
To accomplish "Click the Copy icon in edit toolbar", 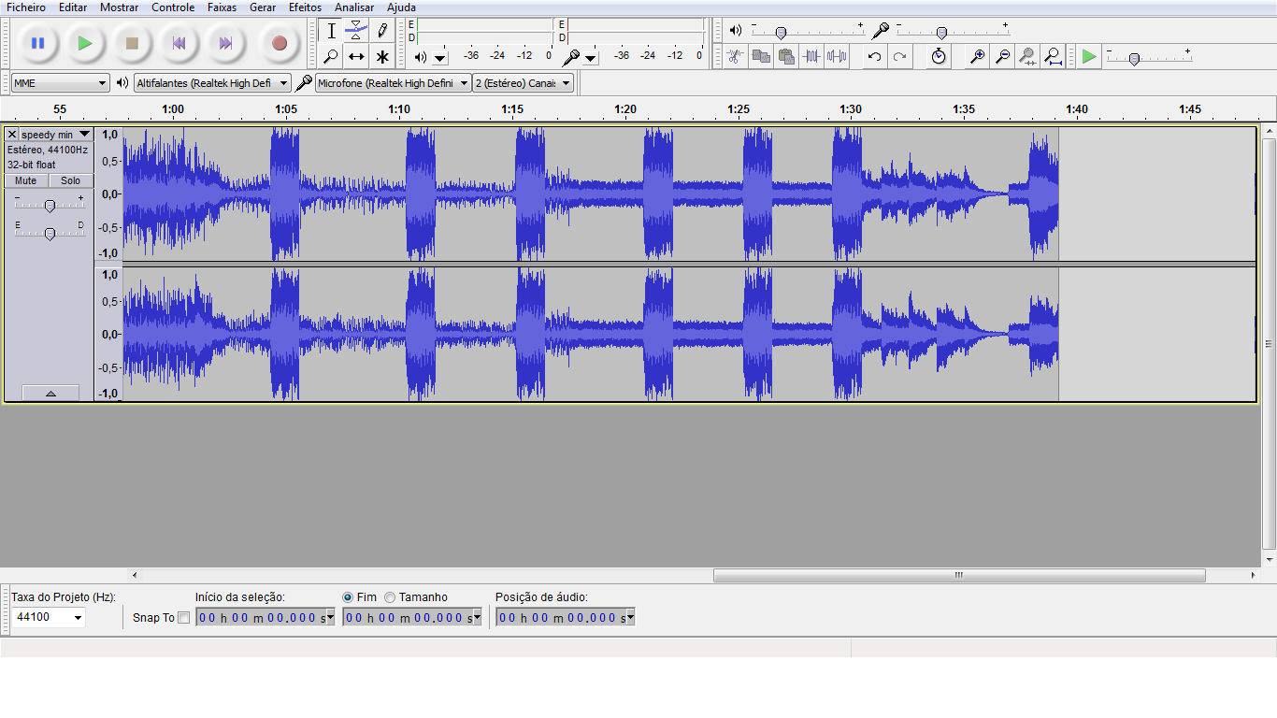I will pyautogui.click(x=761, y=57).
